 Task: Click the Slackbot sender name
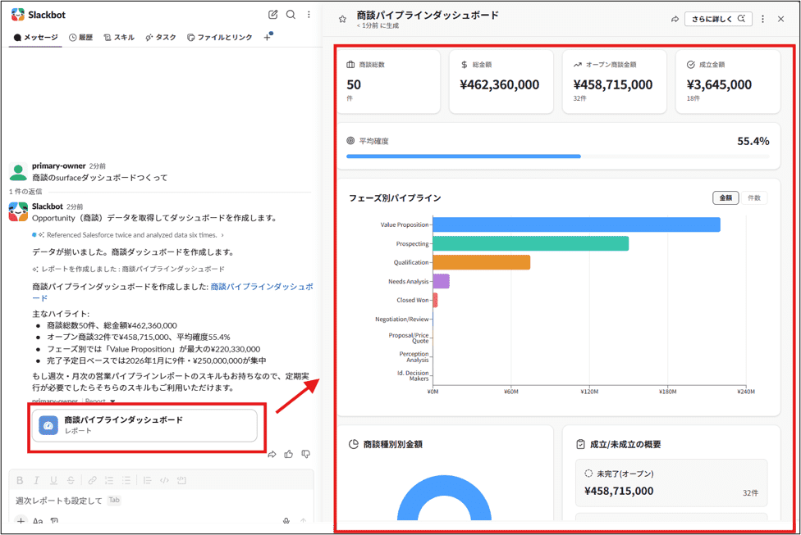[x=47, y=206]
